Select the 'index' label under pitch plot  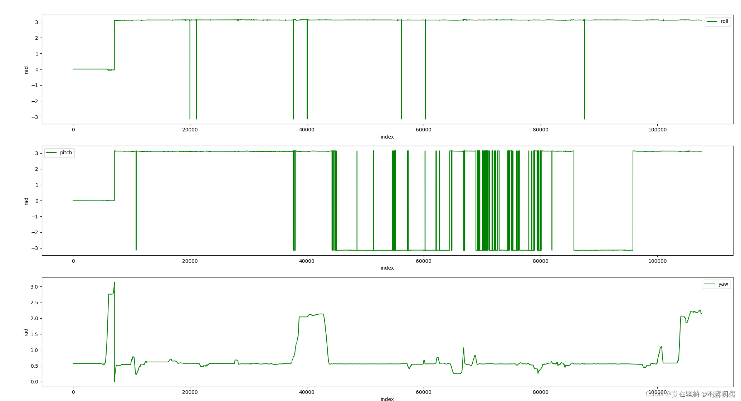pyautogui.click(x=387, y=268)
